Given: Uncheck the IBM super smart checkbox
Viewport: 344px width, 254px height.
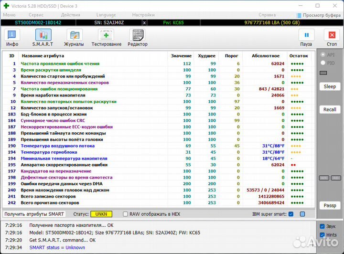Looking at the screenshot, I should coord(291,214).
